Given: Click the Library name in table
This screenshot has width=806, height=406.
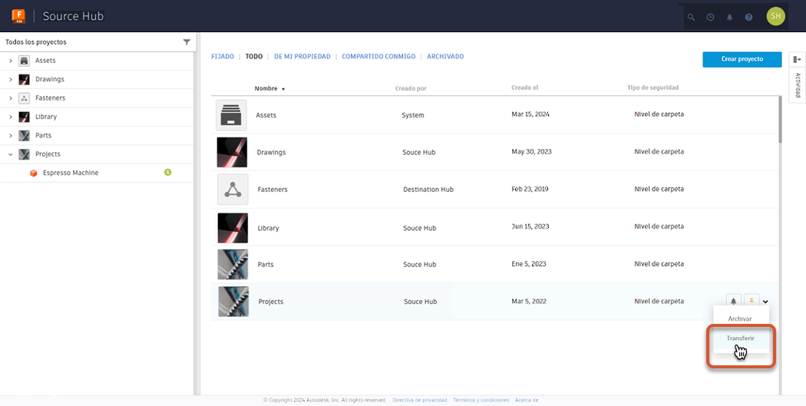Looking at the screenshot, I should coord(268,228).
